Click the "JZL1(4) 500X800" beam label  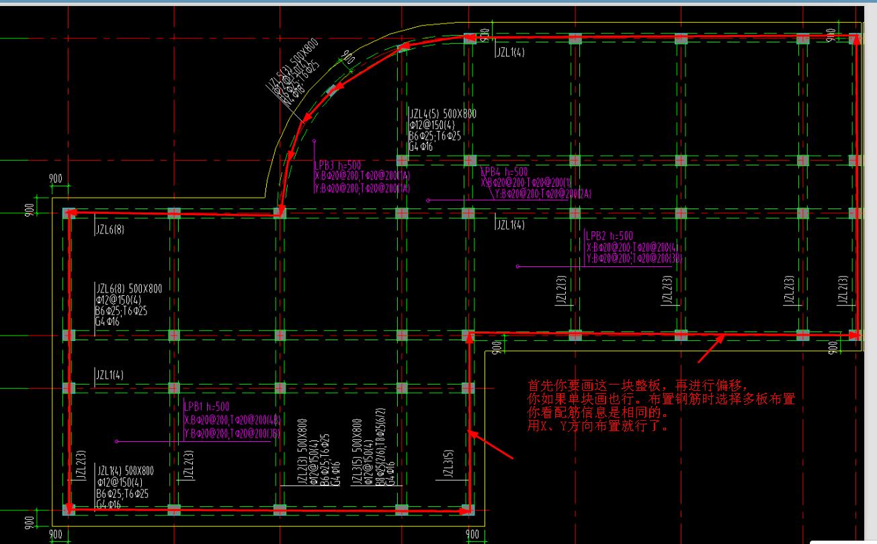click(125, 471)
